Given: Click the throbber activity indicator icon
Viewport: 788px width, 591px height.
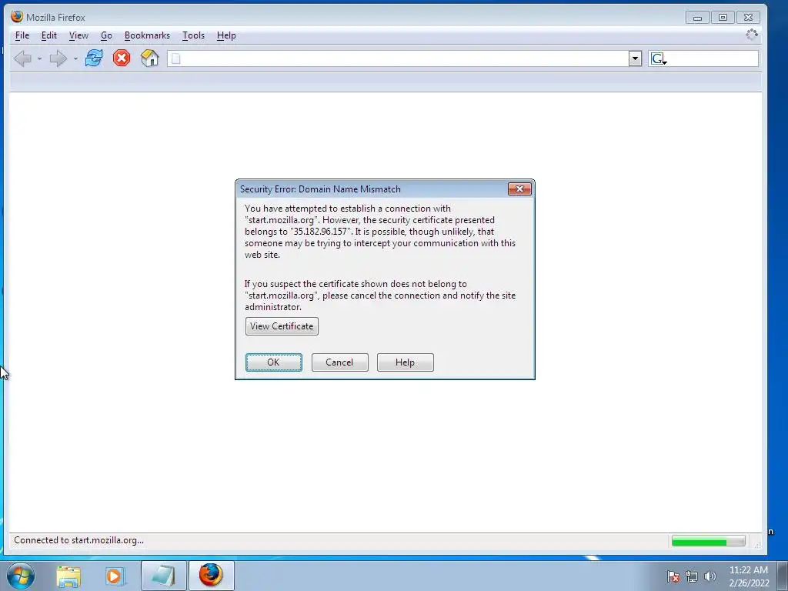Looking at the screenshot, I should coord(751,35).
